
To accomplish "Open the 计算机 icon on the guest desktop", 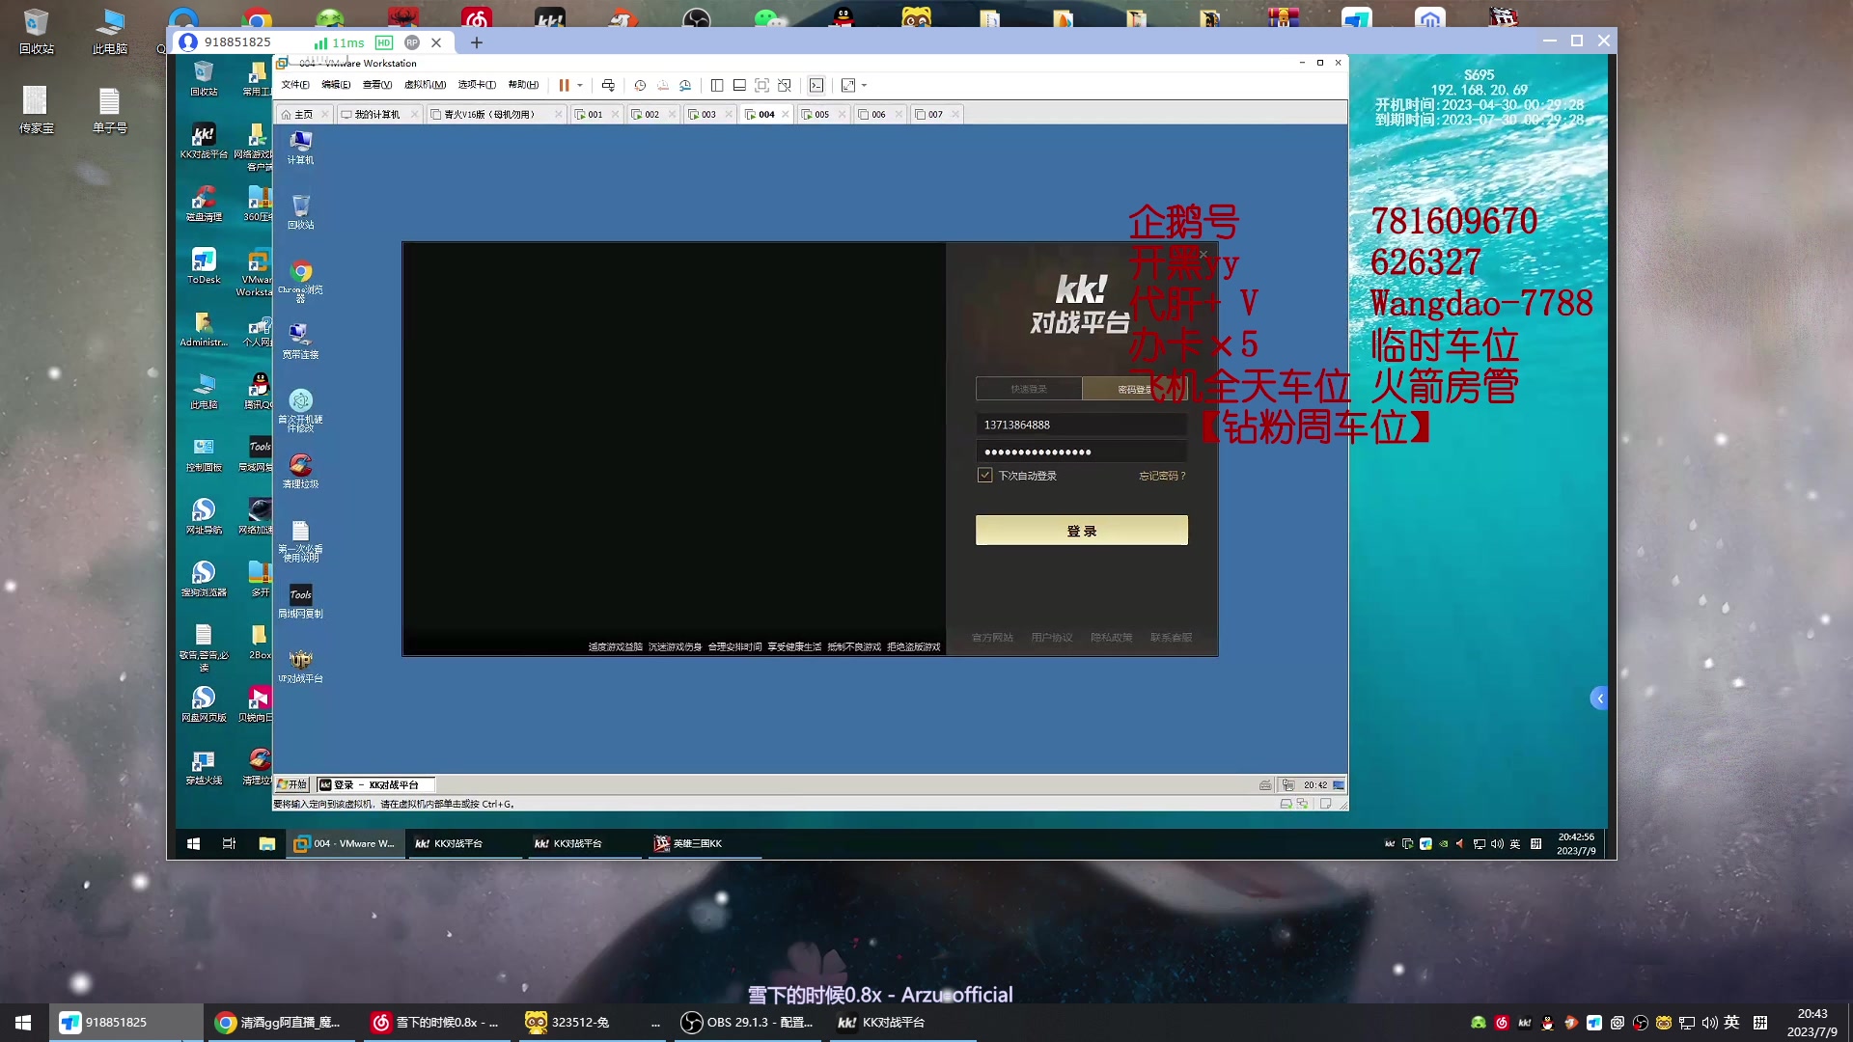I will tap(300, 148).
